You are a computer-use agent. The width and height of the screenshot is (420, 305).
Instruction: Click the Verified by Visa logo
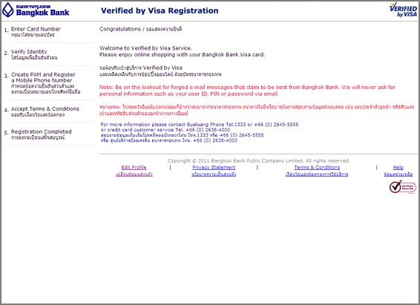pyautogui.click(x=403, y=10)
